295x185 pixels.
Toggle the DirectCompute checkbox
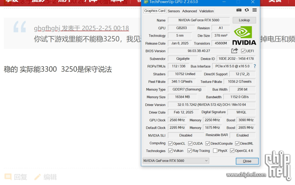[208, 144]
